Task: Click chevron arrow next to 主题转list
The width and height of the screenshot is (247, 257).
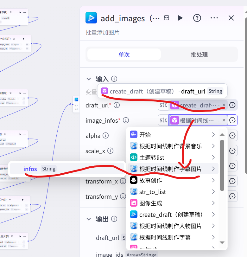Action: click(x=213, y=157)
